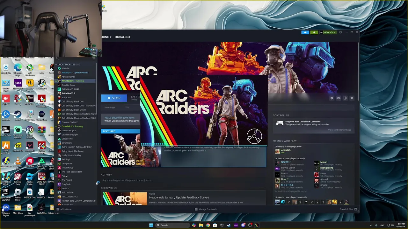The height and width of the screenshot is (229, 408).
Task: Click the taskbar Search box
Action: (172, 225)
